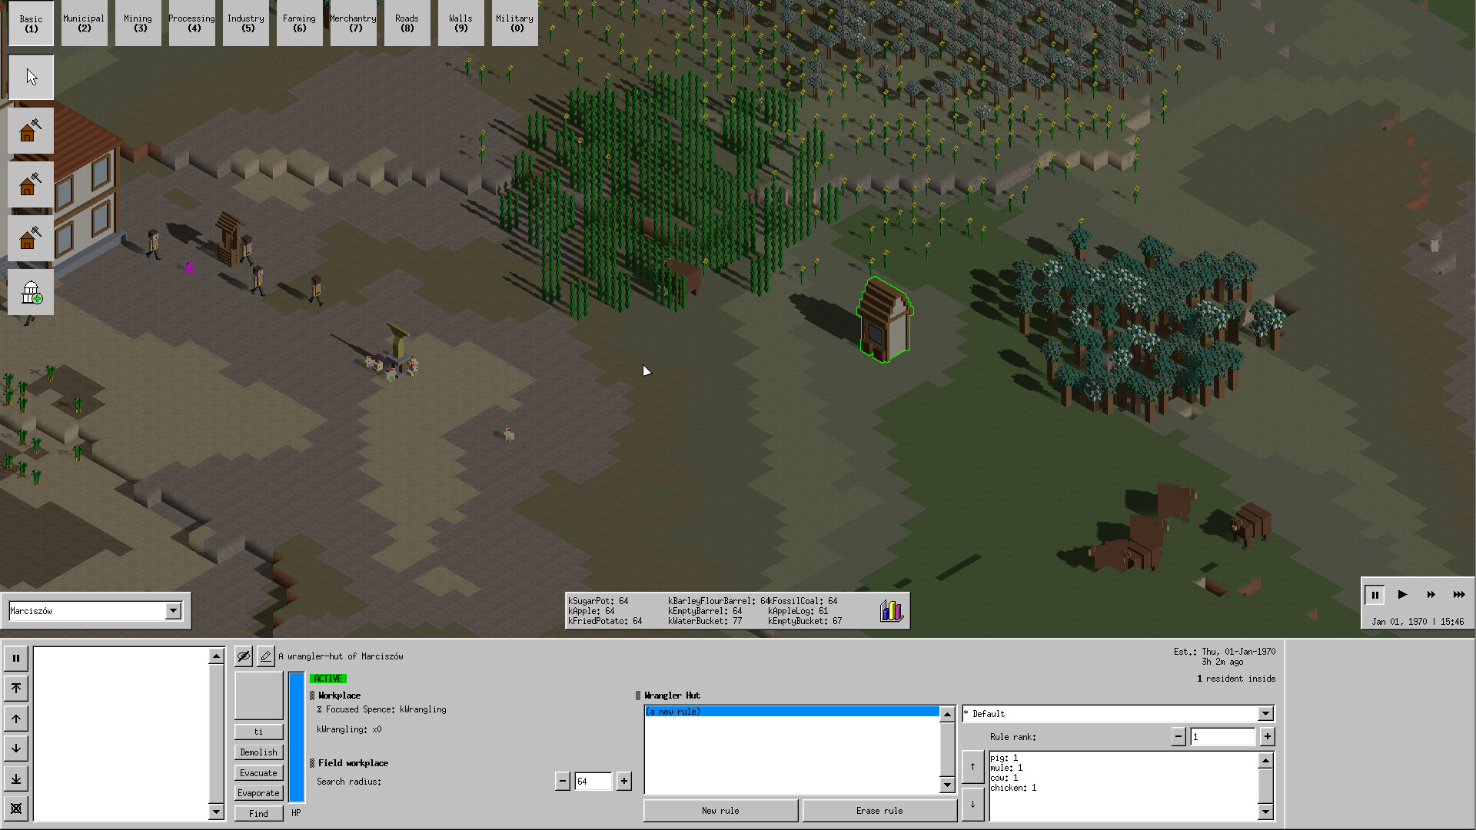Collapse the Wrangler Hut section header
Image resolution: width=1476 pixels, height=830 pixels.
tap(668, 696)
